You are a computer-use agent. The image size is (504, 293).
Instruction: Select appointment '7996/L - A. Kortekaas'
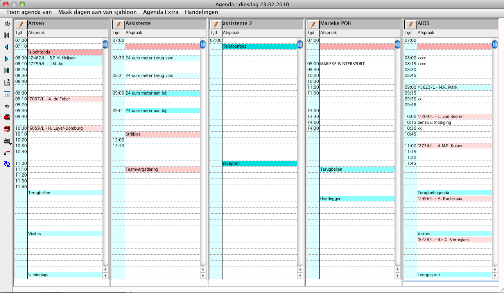[454, 198]
